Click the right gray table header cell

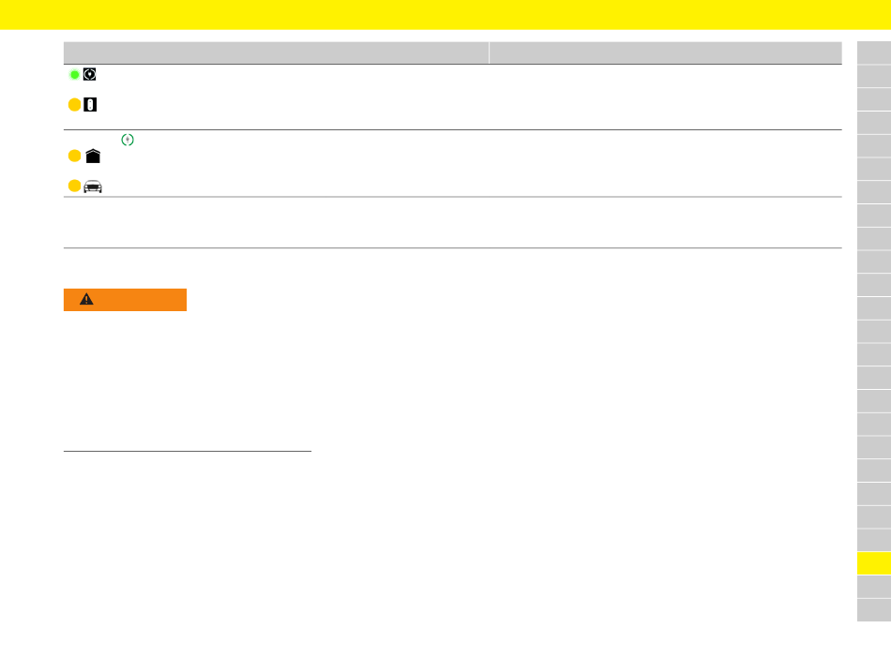(x=665, y=52)
